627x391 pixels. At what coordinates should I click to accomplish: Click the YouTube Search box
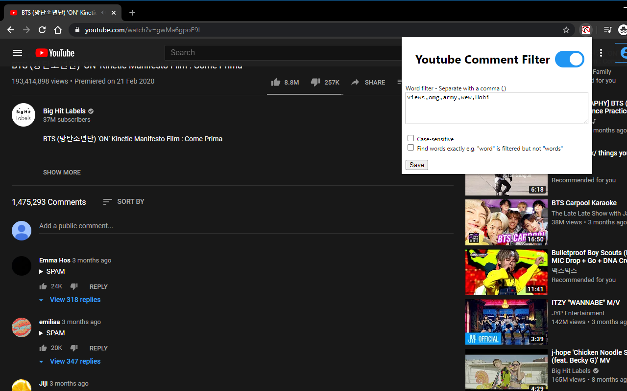tap(284, 53)
